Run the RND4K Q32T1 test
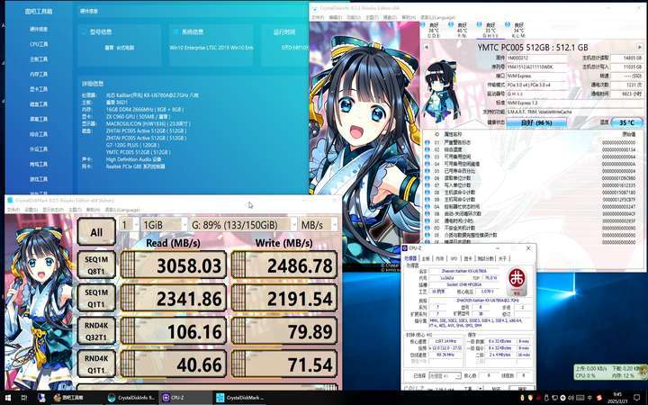Screen dimensions: 648x405 coord(96,331)
